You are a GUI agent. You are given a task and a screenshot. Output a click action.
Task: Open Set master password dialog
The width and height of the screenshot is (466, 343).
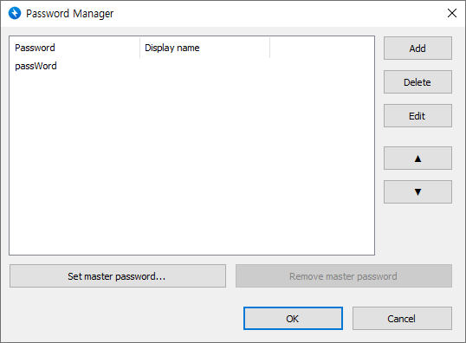[118, 276]
